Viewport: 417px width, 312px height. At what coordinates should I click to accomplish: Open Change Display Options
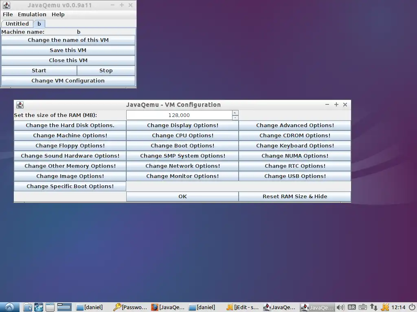pos(182,125)
